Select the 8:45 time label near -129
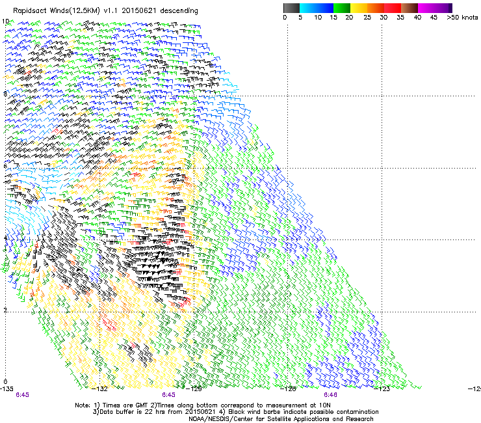This screenshot has width=481, height=423. [169, 395]
